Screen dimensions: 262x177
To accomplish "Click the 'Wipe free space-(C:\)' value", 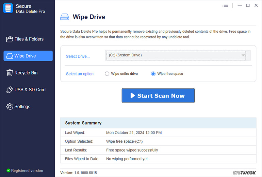I will pyautogui.click(x=124, y=141).
